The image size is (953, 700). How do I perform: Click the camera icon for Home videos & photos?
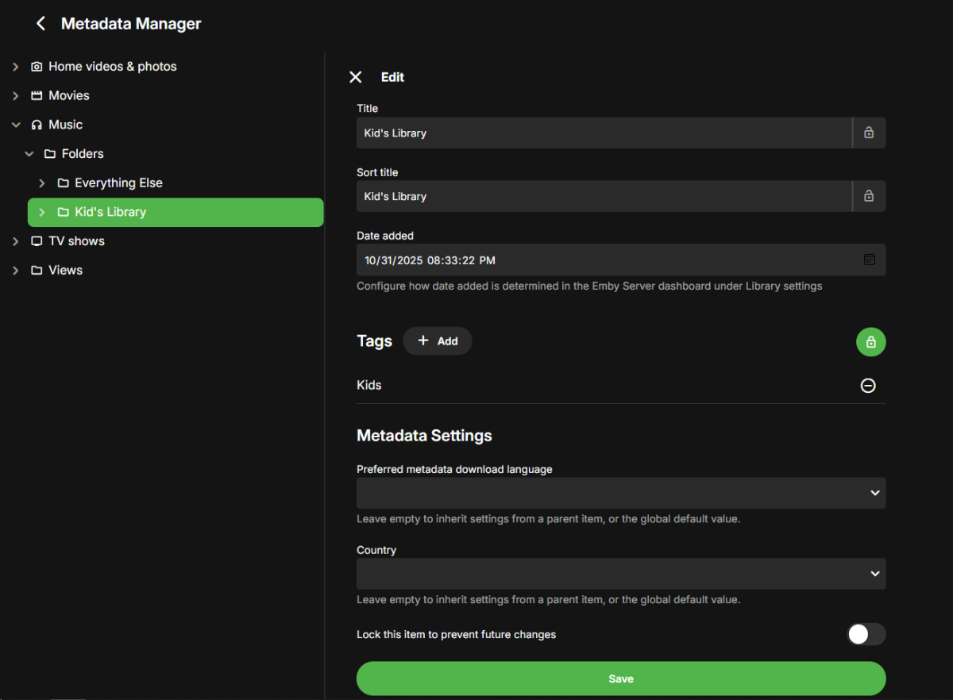[x=37, y=67]
